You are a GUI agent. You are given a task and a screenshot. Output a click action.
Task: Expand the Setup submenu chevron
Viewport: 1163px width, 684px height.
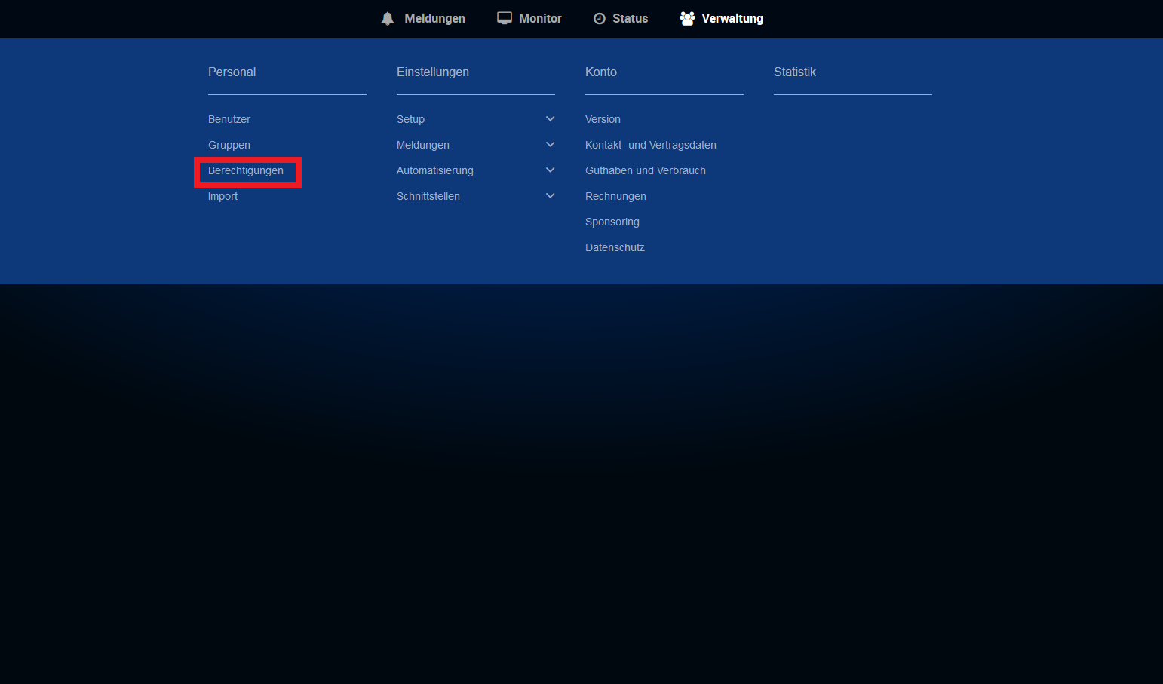[x=550, y=119]
